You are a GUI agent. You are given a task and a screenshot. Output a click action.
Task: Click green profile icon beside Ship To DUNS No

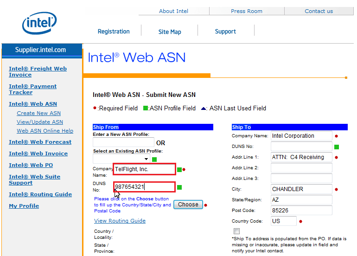337,147
